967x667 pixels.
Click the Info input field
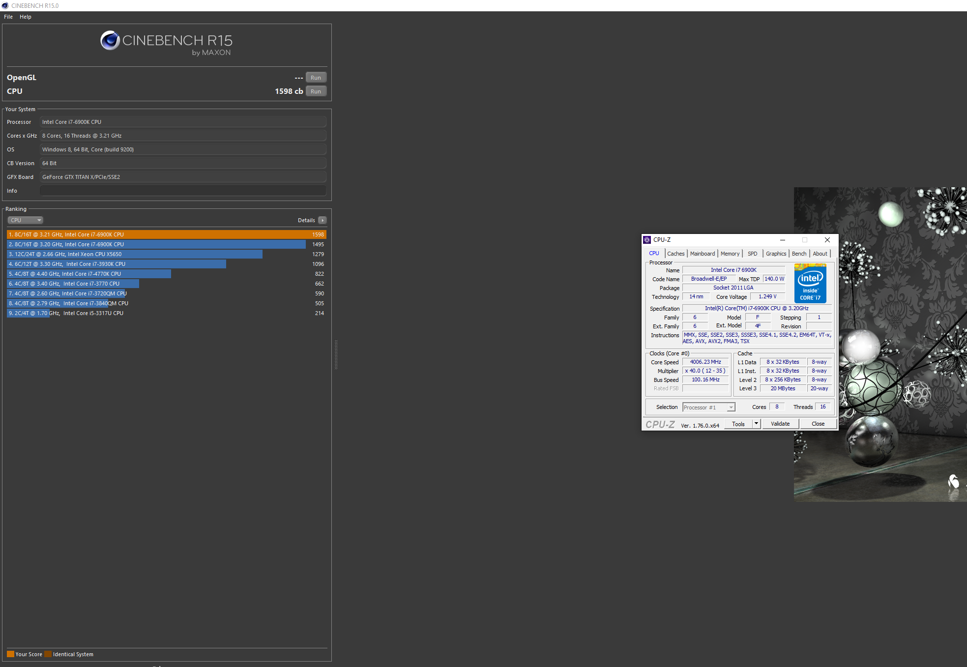pyautogui.click(x=183, y=191)
